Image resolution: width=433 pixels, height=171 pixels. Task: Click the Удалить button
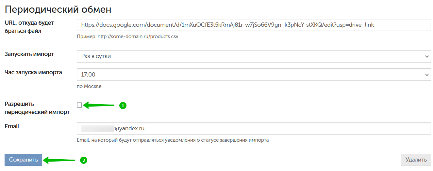click(x=416, y=160)
